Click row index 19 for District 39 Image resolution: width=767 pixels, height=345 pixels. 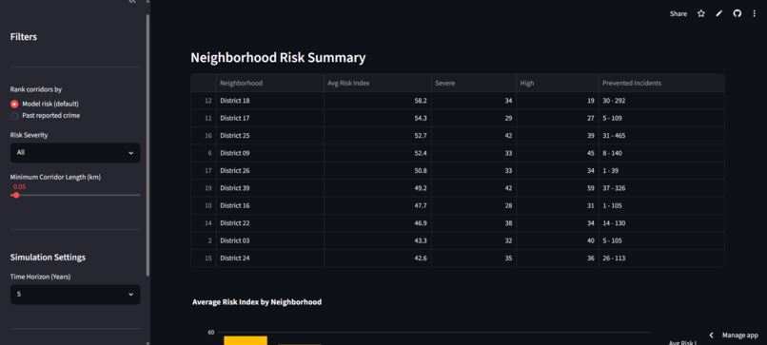[x=204, y=188]
